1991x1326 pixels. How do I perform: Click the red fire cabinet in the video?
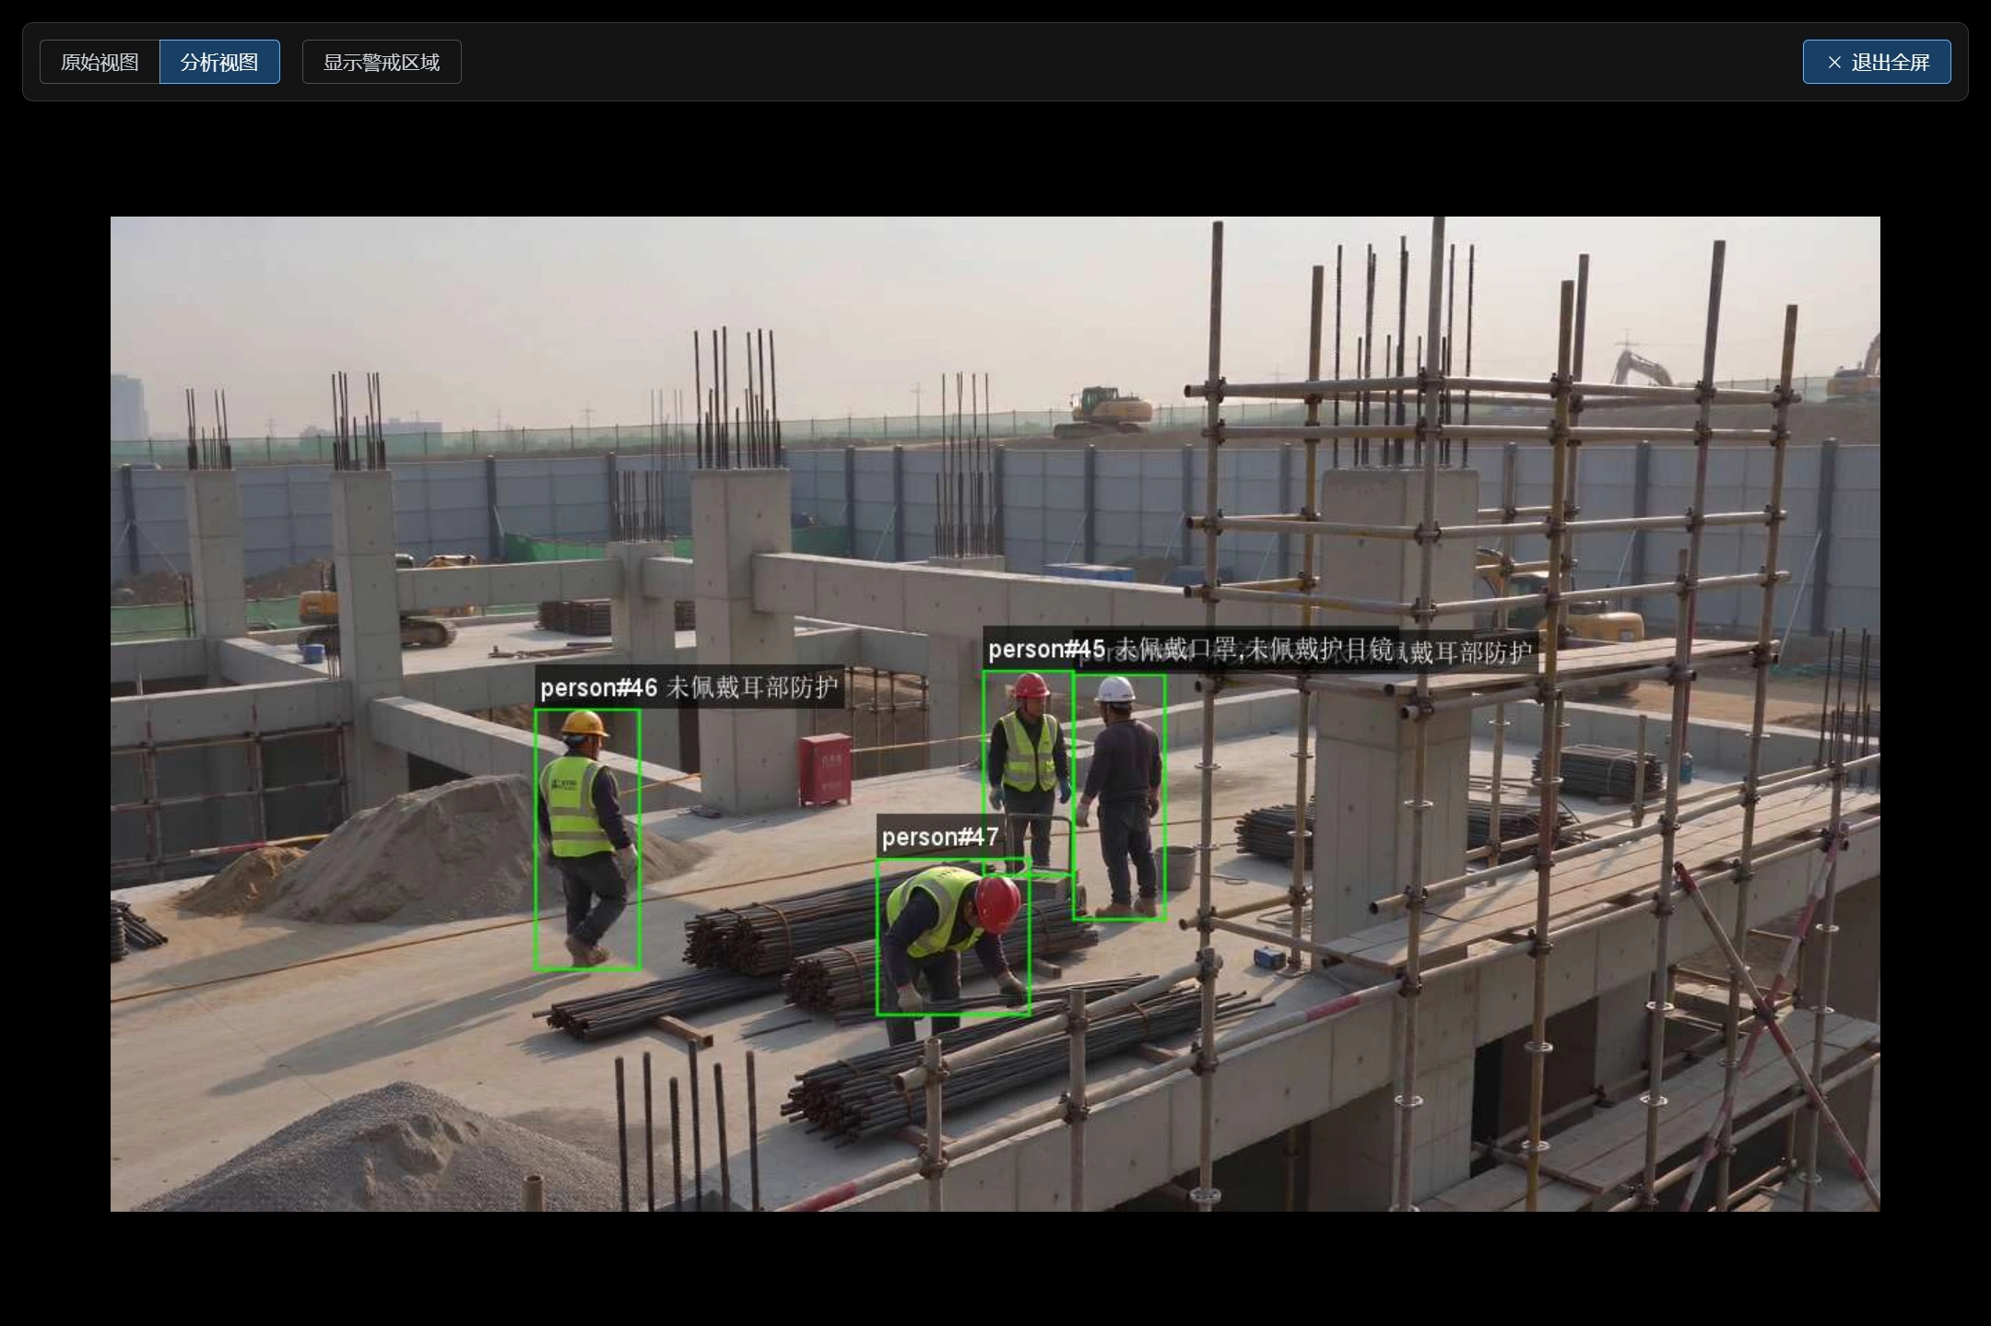tap(824, 769)
